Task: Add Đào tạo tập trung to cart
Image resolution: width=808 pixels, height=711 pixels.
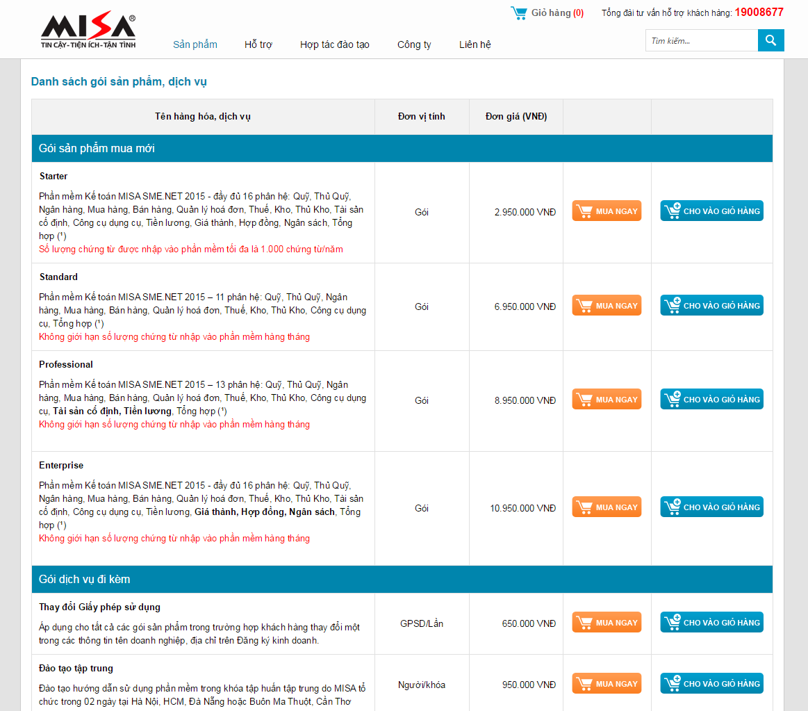Action: tap(711, 684)
